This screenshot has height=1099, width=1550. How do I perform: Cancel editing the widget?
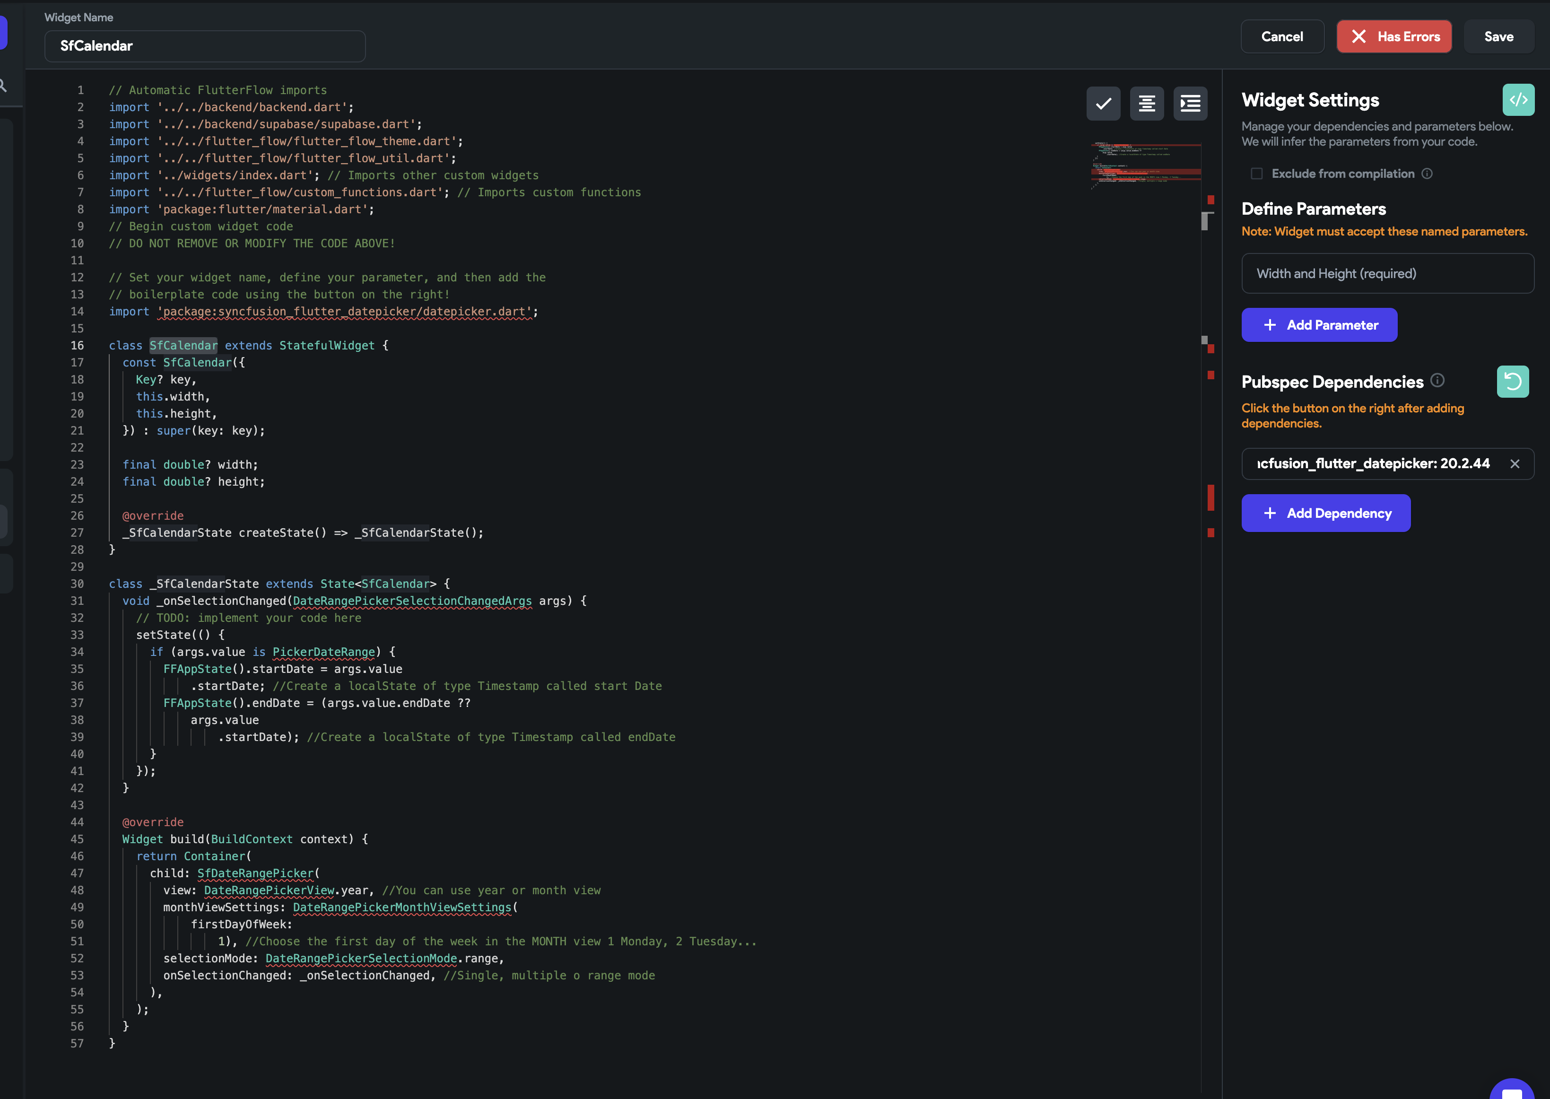coord(1281,36)
